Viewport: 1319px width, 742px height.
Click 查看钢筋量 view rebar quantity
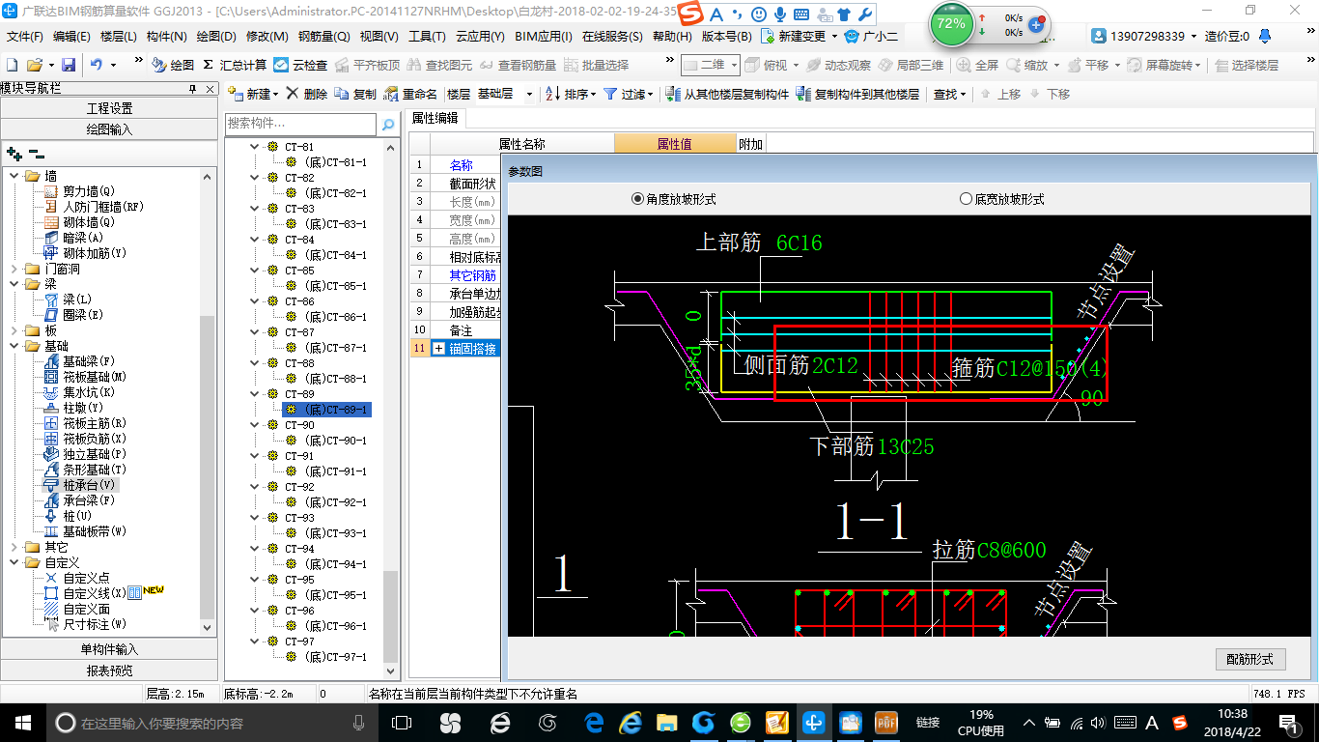(519, 65)
